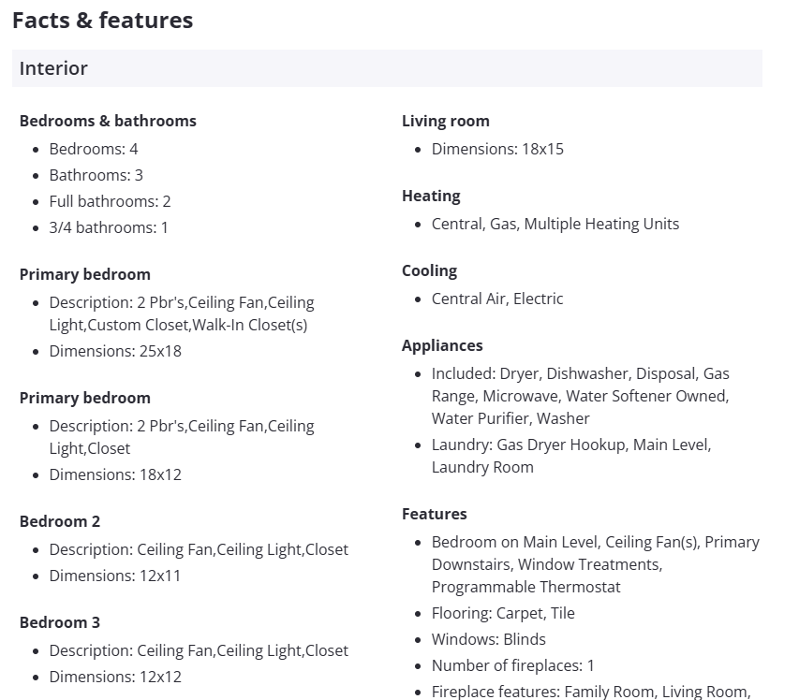Click the Dimensions: 25x18 primary bedroom entry

115,351
